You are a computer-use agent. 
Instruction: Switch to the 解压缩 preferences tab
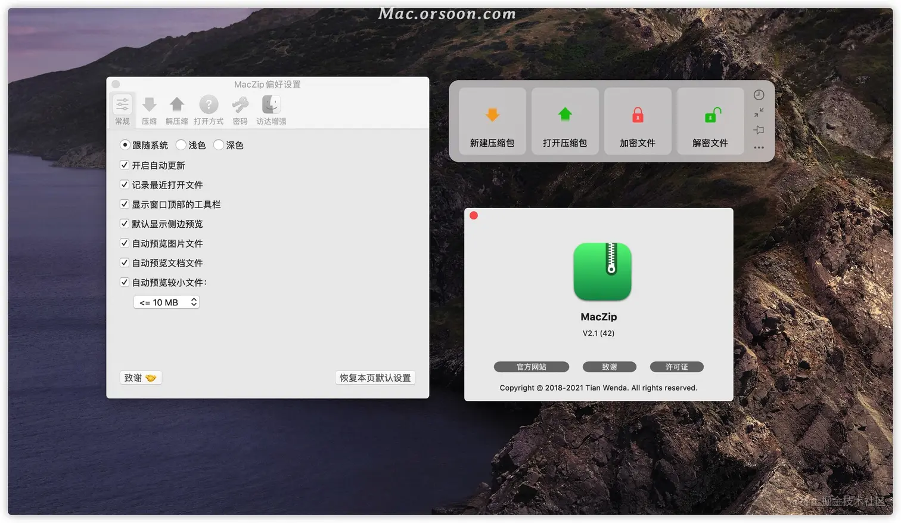click(x=176, y=110)
